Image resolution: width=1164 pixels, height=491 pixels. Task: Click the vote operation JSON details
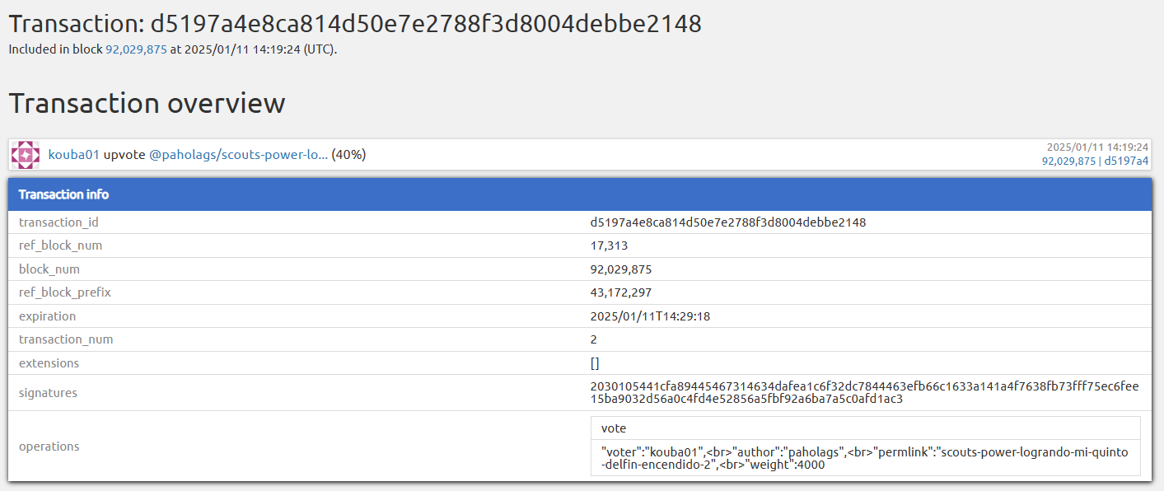[x=866, y=458]
